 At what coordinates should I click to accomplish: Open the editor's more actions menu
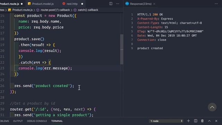click(118, 4)
